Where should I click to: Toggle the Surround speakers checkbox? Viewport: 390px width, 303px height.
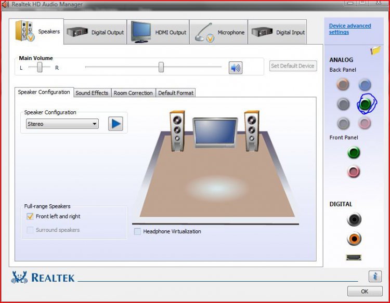(30, 230)
